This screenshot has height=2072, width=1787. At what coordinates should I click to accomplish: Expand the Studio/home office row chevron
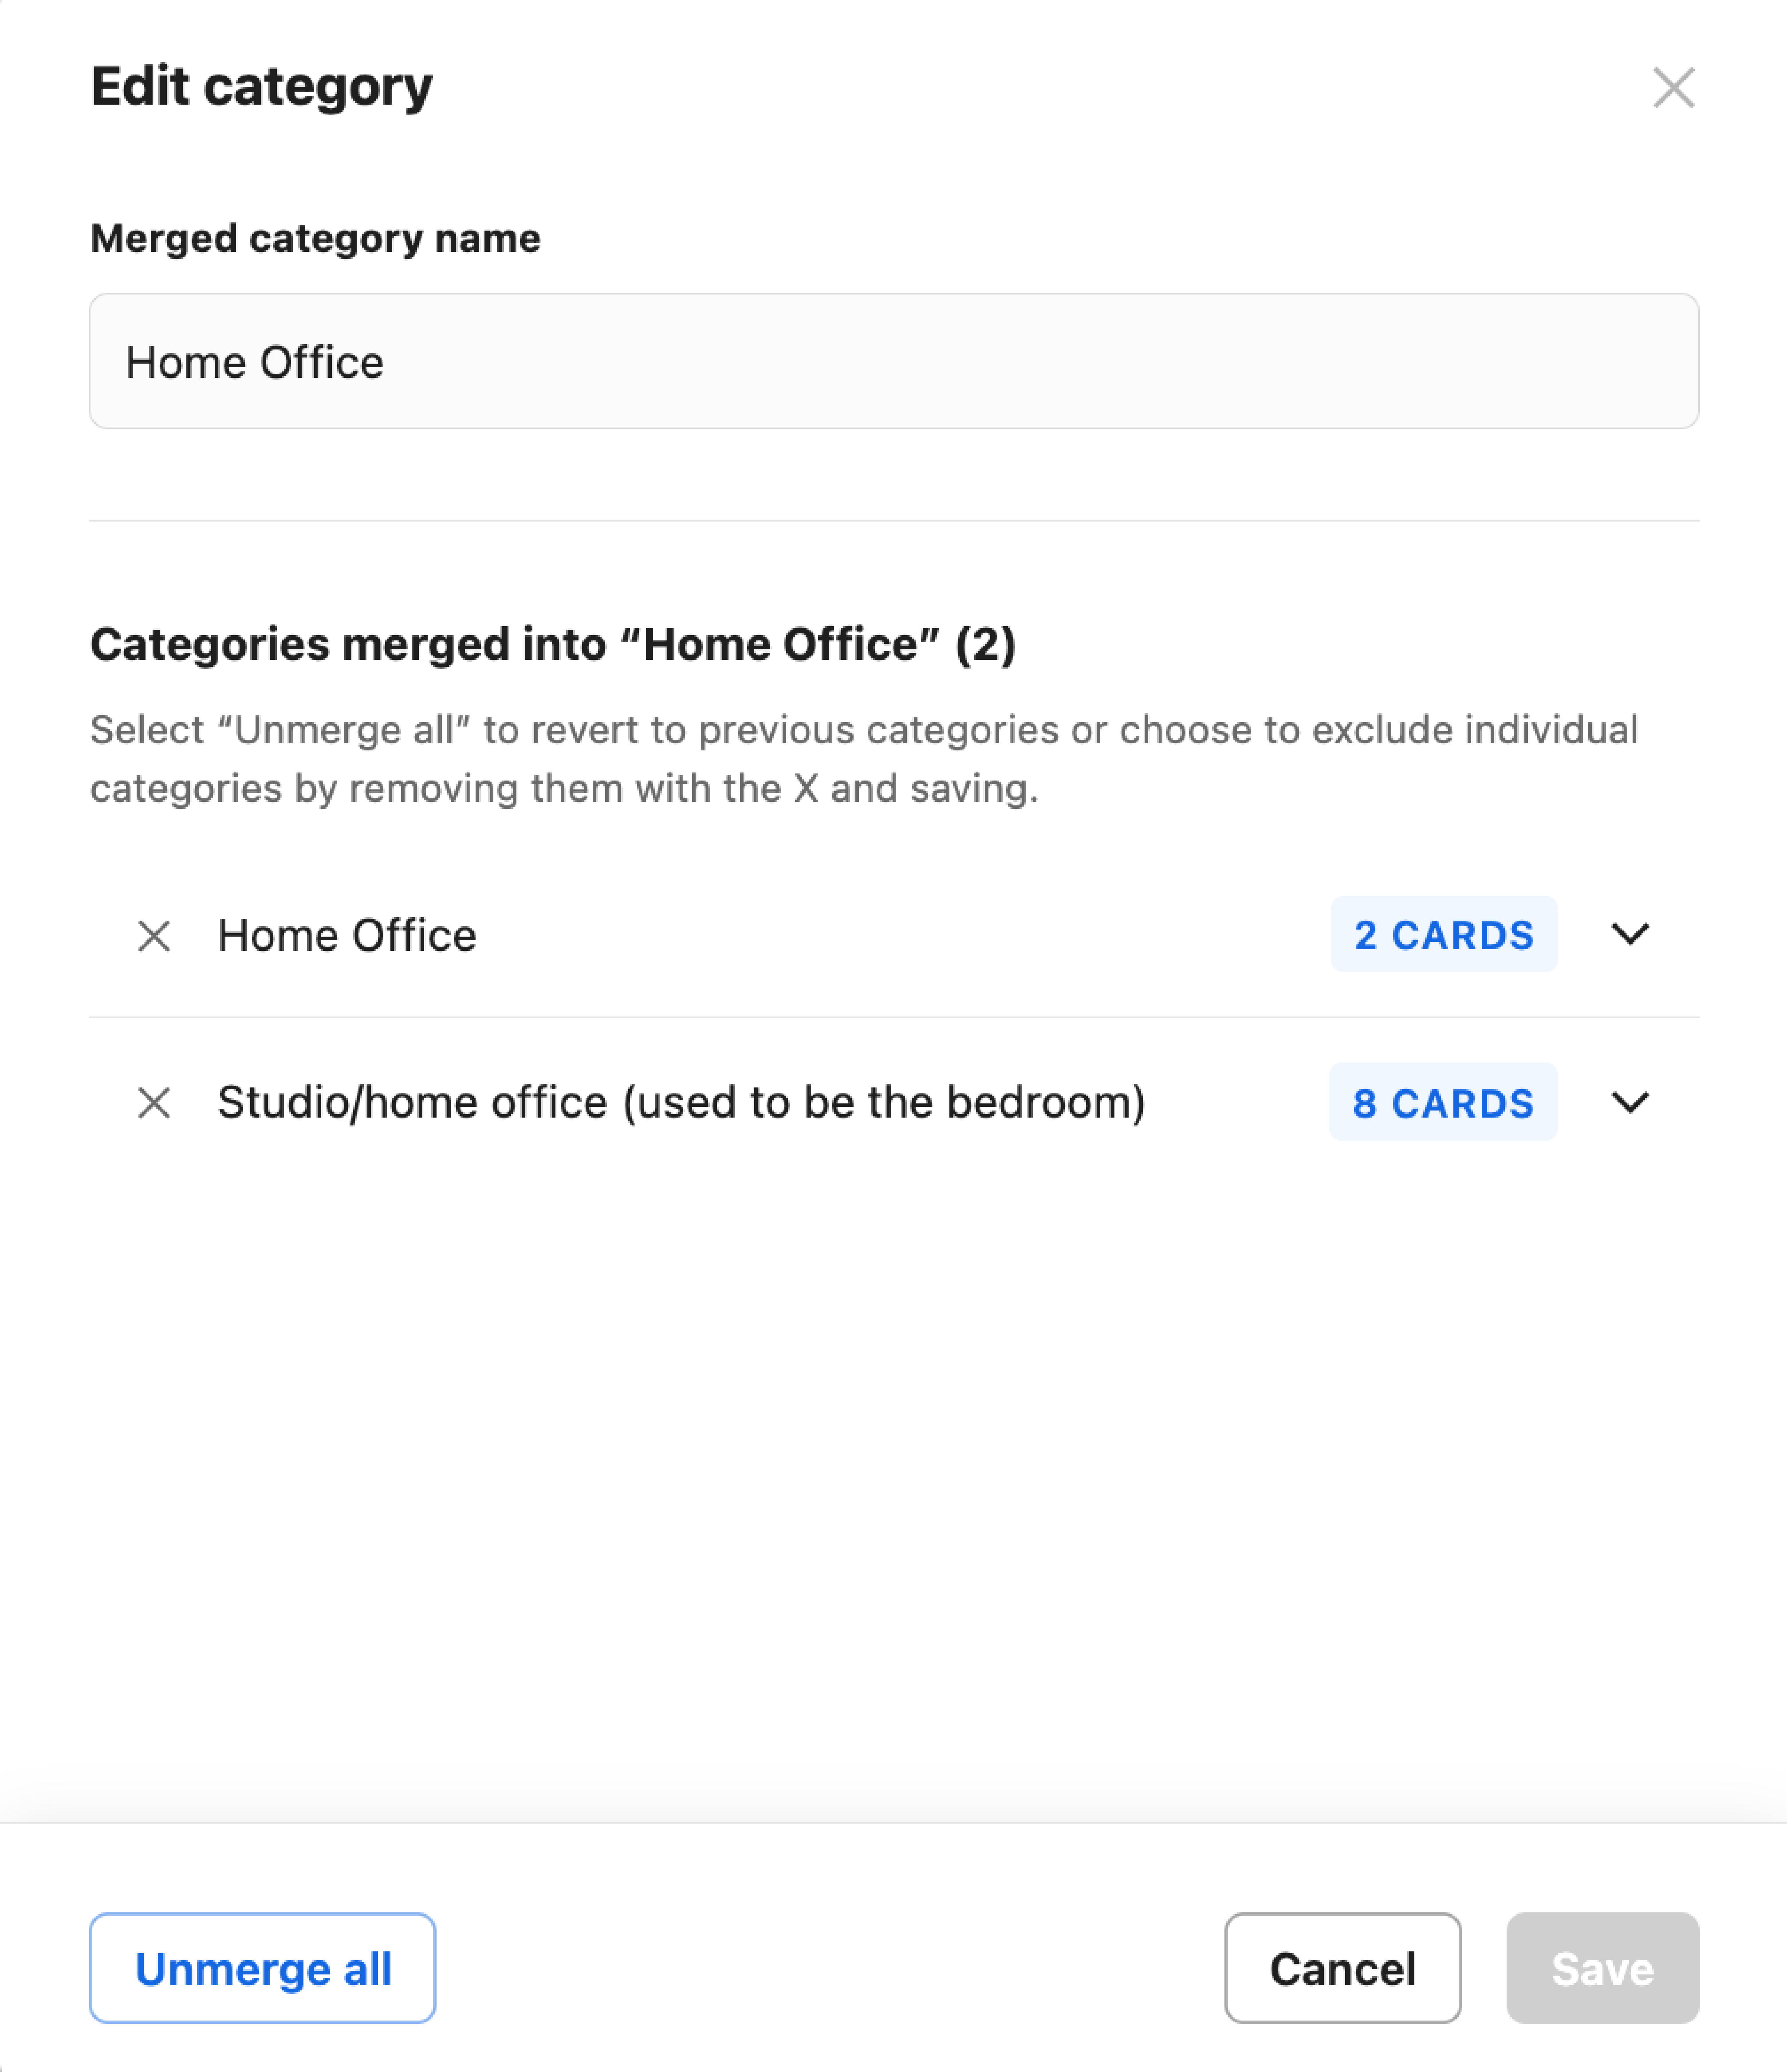1630,1102
